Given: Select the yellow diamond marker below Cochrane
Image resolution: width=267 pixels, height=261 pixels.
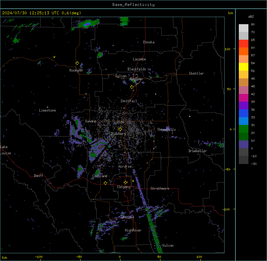Looking at the screenshot, I should tap(105, 183).
